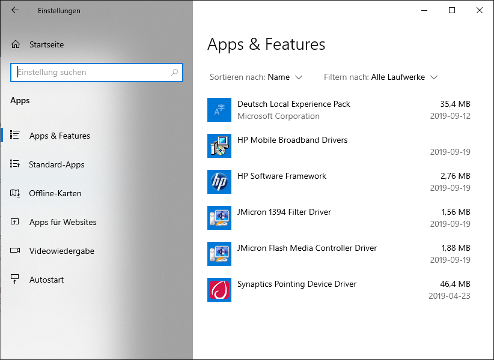Select Synaptics Pointing Device Driver entry

point(339,290)
